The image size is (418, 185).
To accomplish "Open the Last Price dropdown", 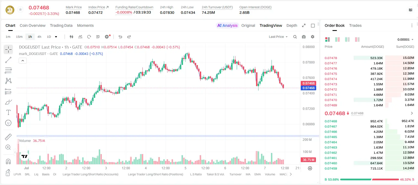I will point(278,37).
